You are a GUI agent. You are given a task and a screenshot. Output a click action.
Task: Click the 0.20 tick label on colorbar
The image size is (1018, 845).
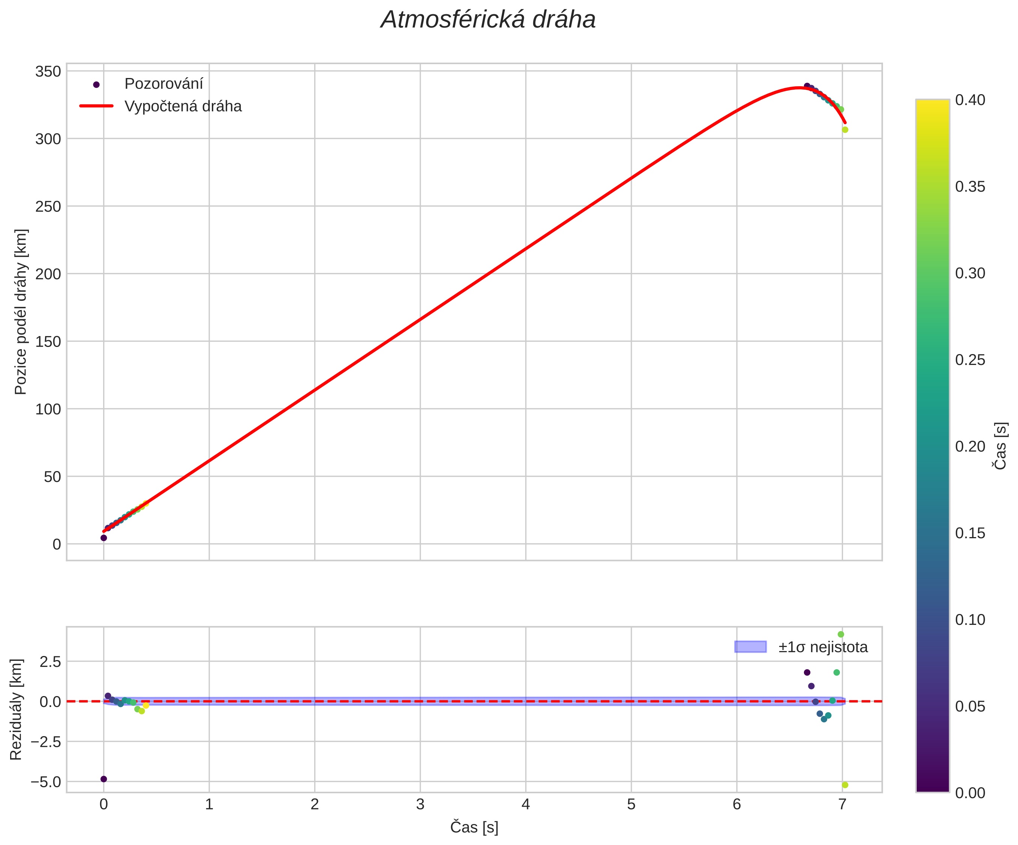[x=970, y=446]
